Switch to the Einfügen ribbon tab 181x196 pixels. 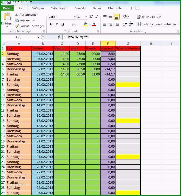coord(38,8)
